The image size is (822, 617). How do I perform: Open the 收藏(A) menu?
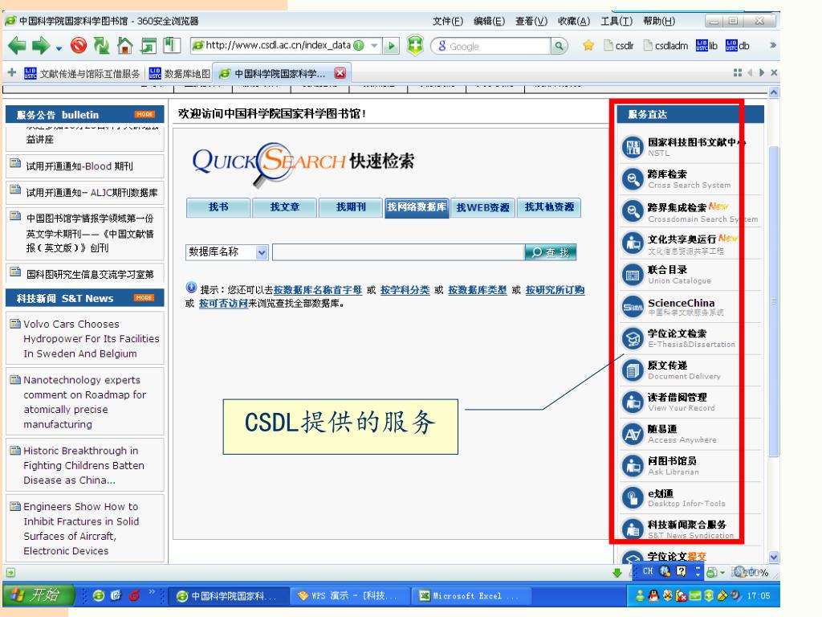click(x=573, y=21)
